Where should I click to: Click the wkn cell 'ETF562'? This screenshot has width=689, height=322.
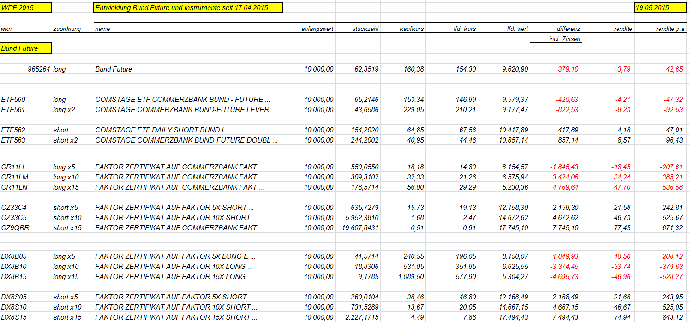[x=13, y=130]
